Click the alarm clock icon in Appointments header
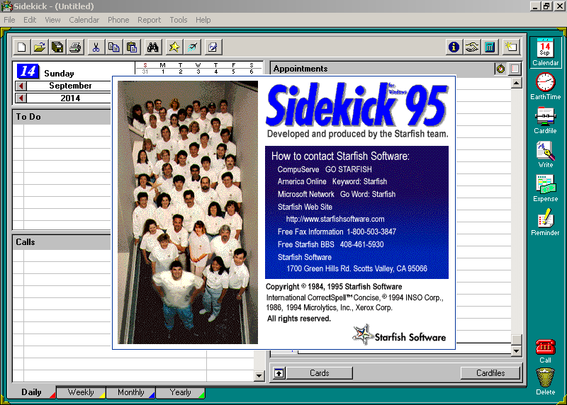The width and height of the screenshot is (567, 405). (500, 69)
